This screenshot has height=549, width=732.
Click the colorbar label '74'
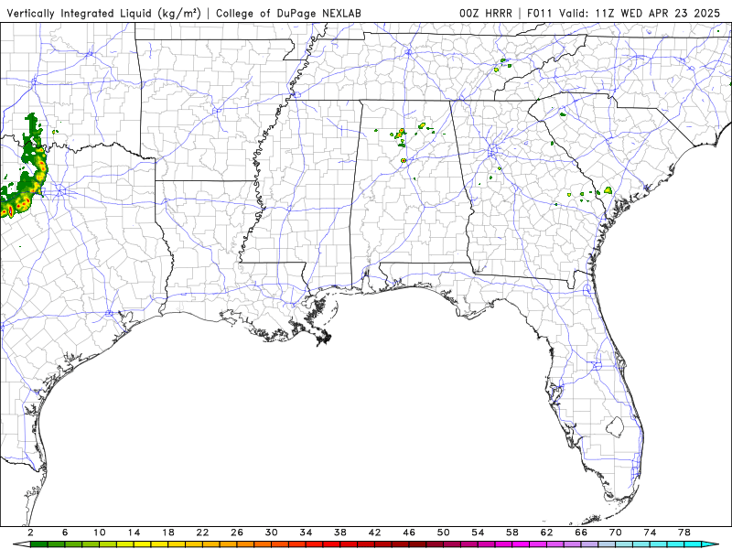point(650,533)
